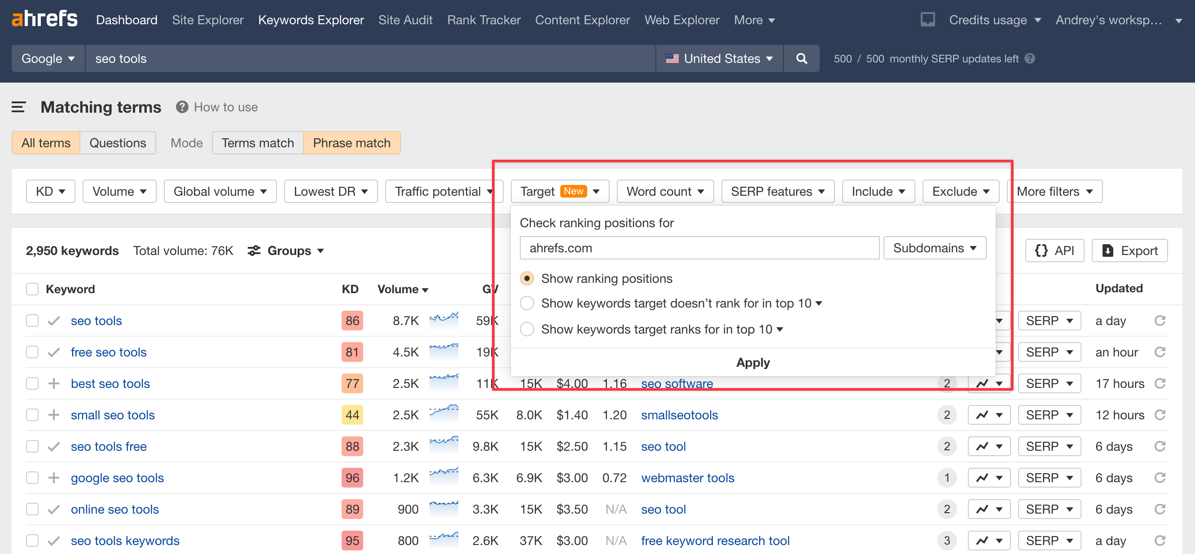Viewport: 1195px width, 554px height.
Task: Select the Phrase match mode
Action: [351, 142]
